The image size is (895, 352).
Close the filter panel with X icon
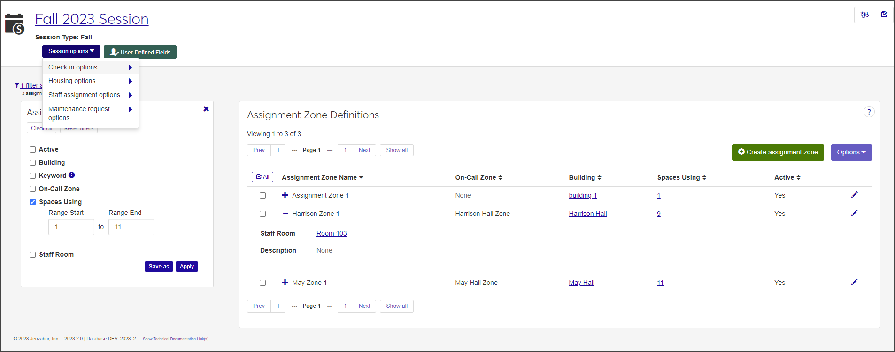[206, 109]
